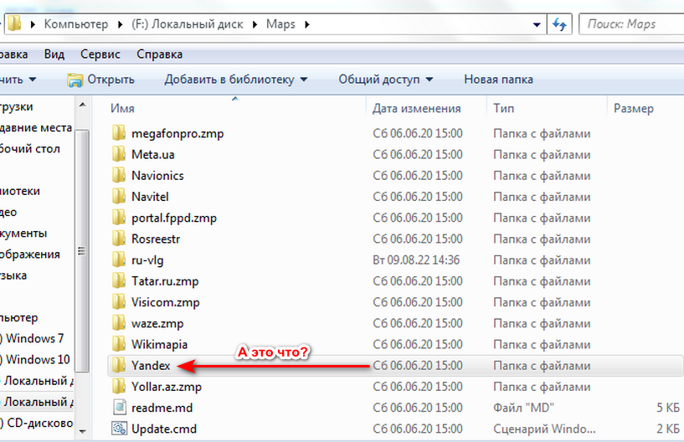This screenshot has height=442, width=684.
Task: Select the Navitel folder icon
Action: [x=118, y=197]
